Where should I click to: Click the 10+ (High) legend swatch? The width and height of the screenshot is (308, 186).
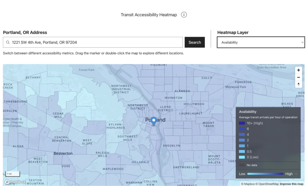coord(242,123)
